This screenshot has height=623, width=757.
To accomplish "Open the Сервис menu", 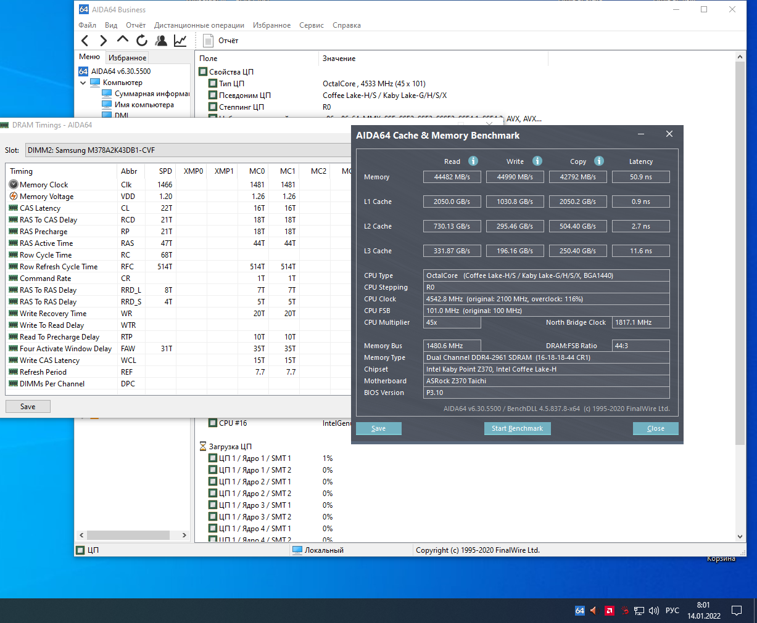I will (312, 25).
